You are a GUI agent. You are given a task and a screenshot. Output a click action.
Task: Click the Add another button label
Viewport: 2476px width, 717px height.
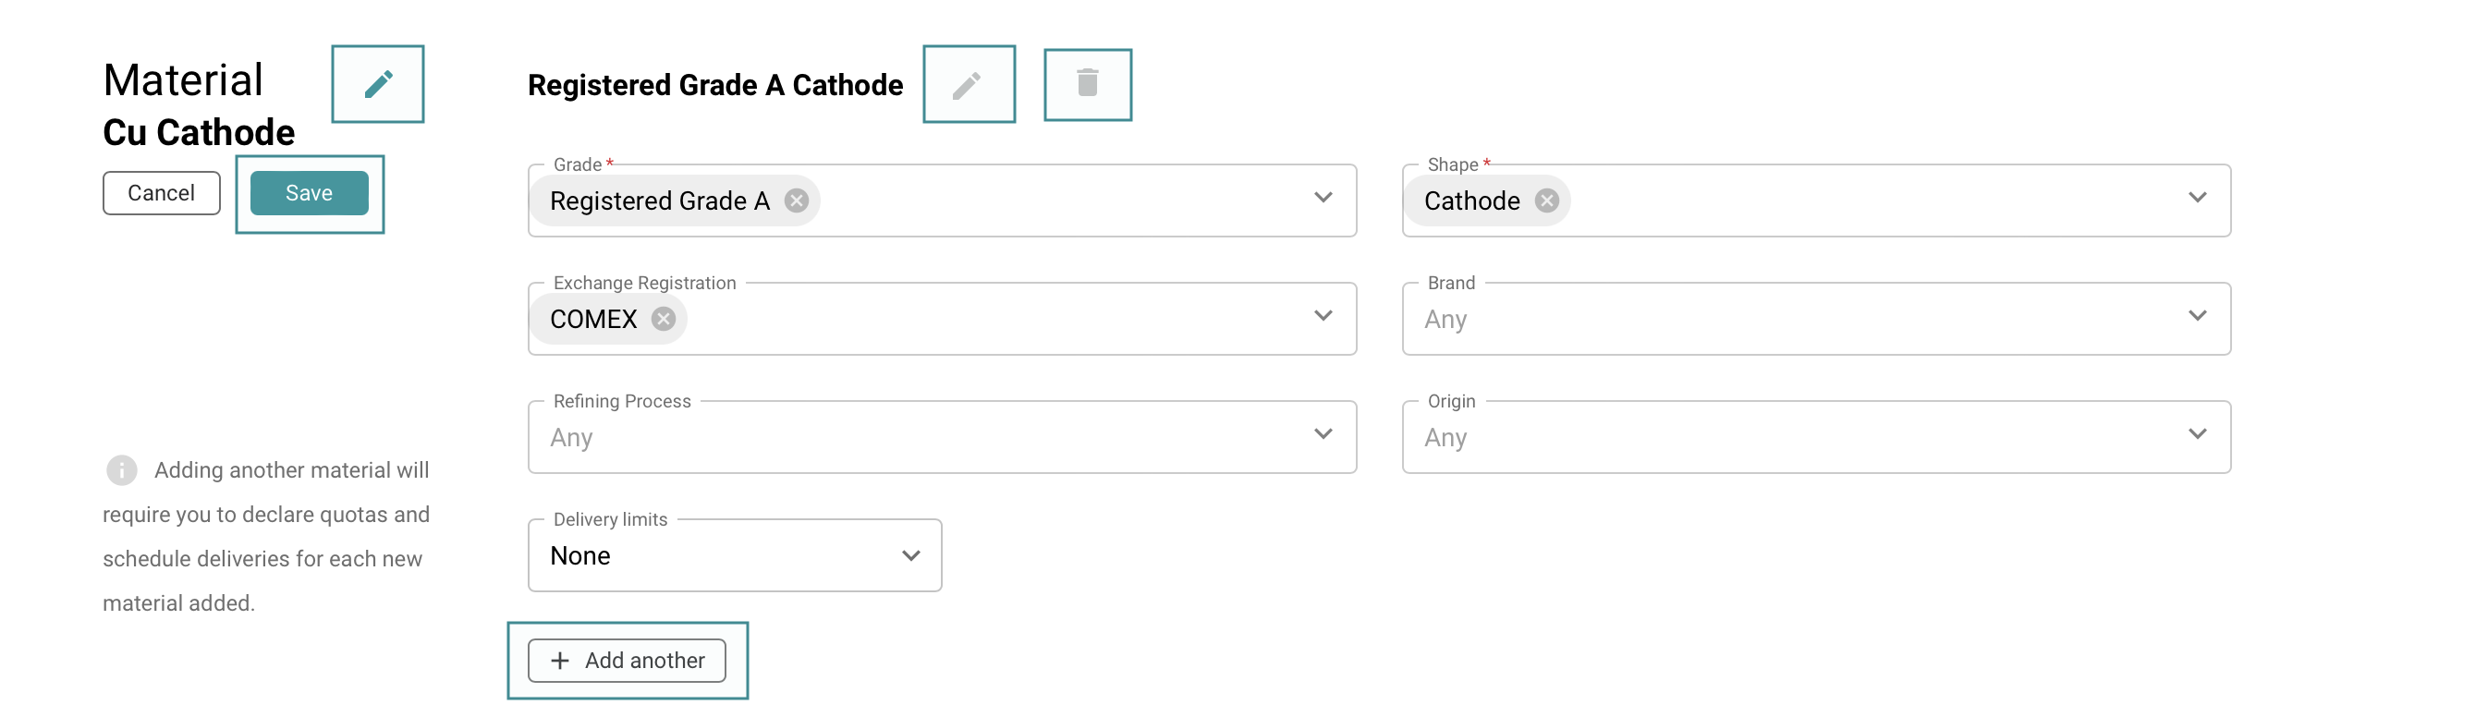pyautogui.click(x=644, y=662)
